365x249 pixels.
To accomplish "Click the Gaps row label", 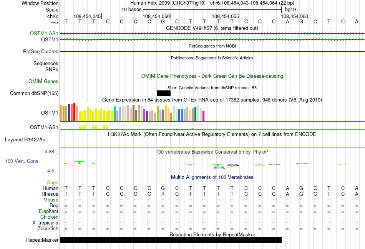I will click(52, 183).
